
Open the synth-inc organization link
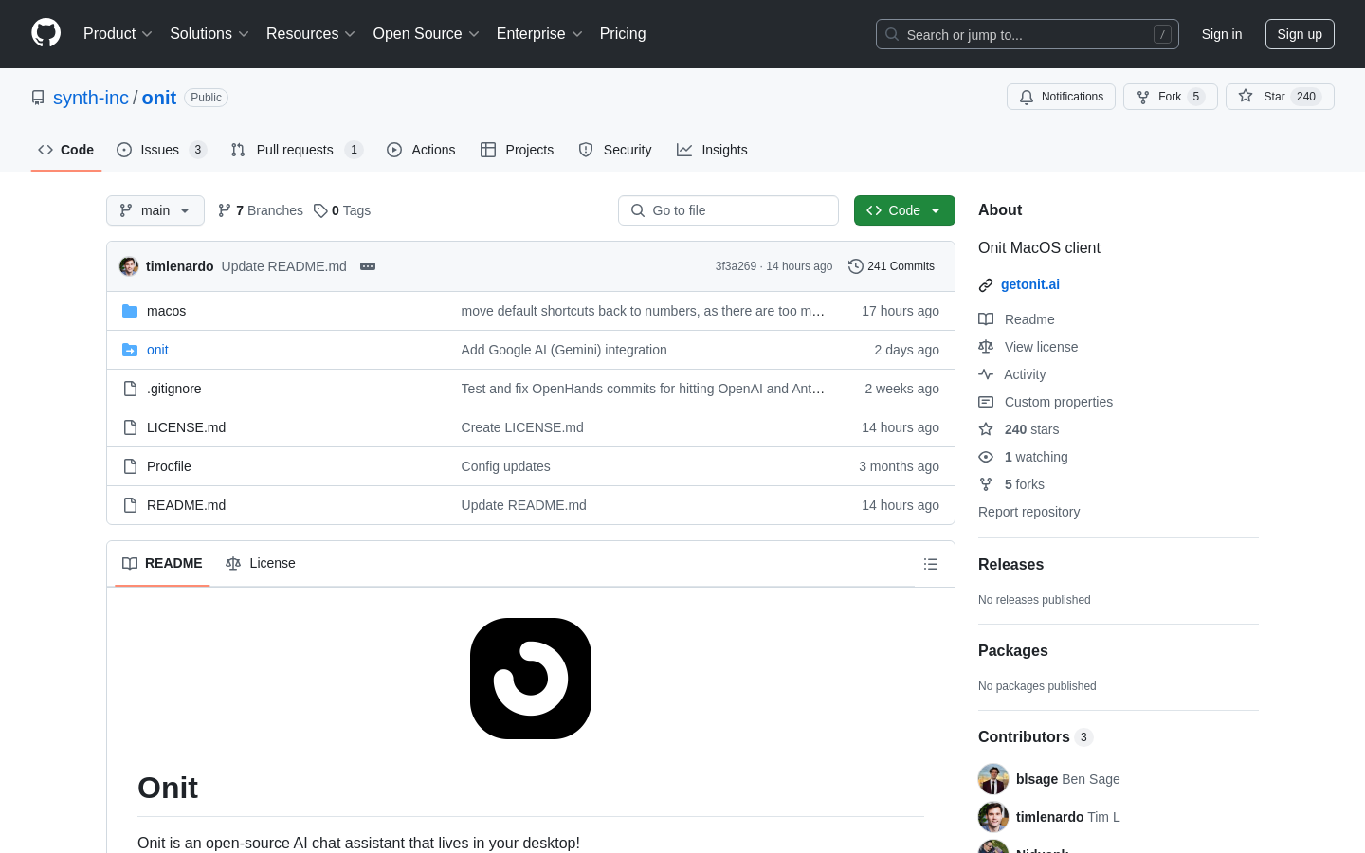91,98
